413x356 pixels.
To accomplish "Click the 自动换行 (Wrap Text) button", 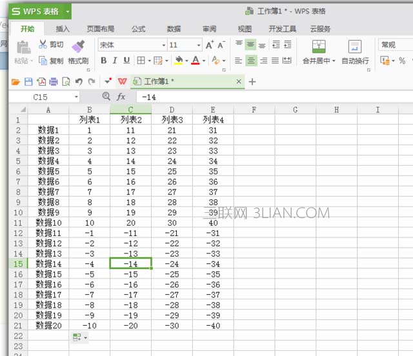I will [355, 52].
